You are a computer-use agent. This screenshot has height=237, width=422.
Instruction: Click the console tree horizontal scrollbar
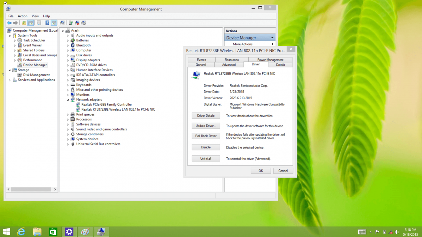(x=32, y=189)
